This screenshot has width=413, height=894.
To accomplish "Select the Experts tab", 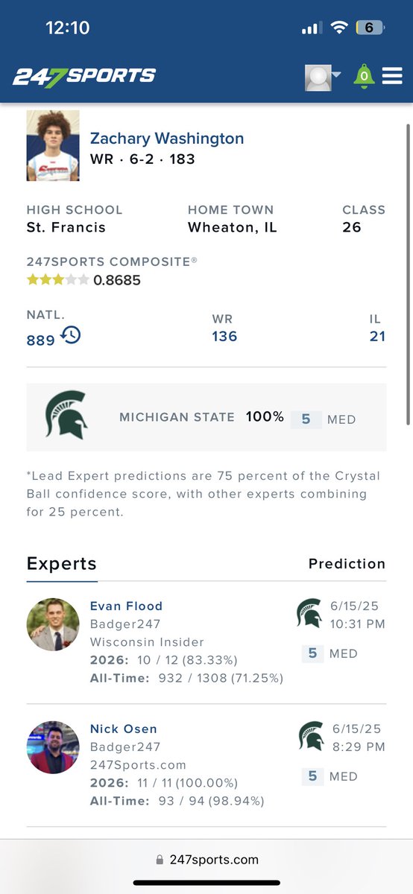I will click(x=62, y=564).
